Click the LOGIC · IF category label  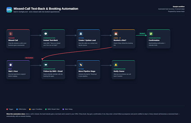click(x=117, y=38)
